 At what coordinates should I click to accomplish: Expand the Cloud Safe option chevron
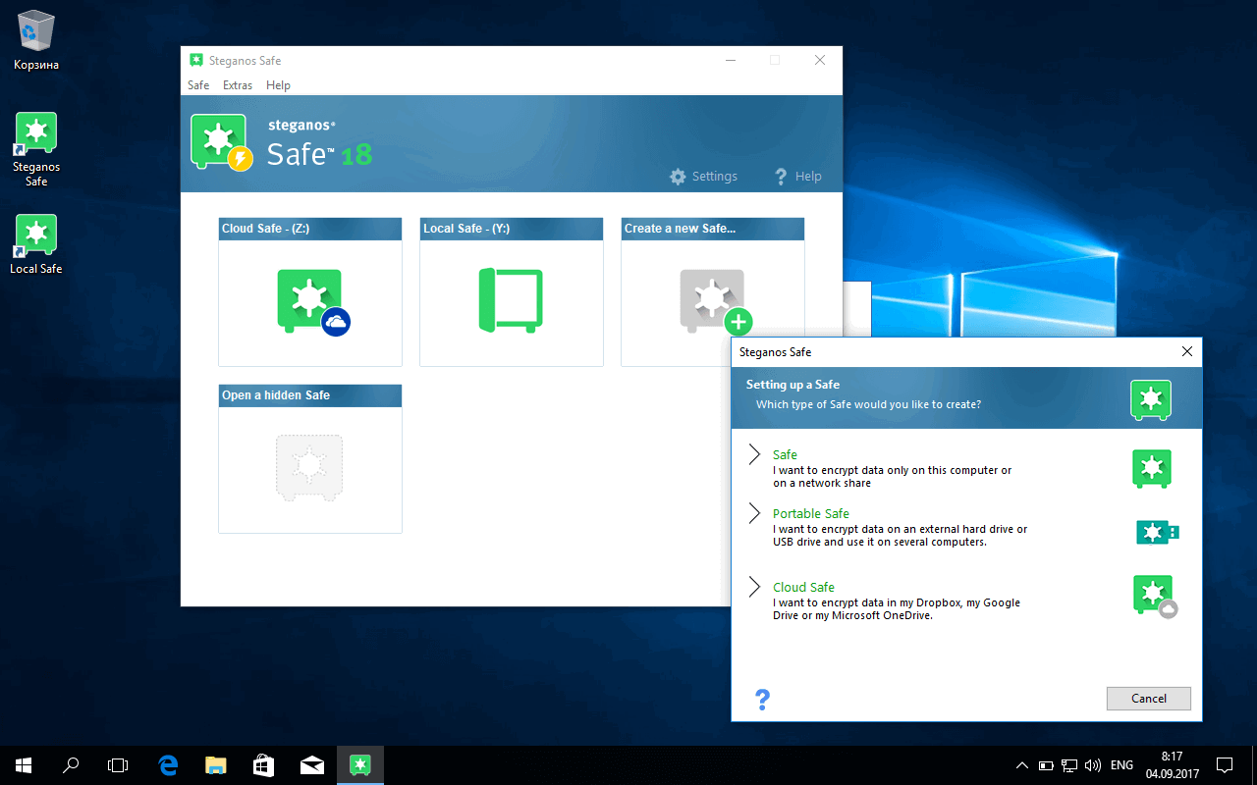754,587
